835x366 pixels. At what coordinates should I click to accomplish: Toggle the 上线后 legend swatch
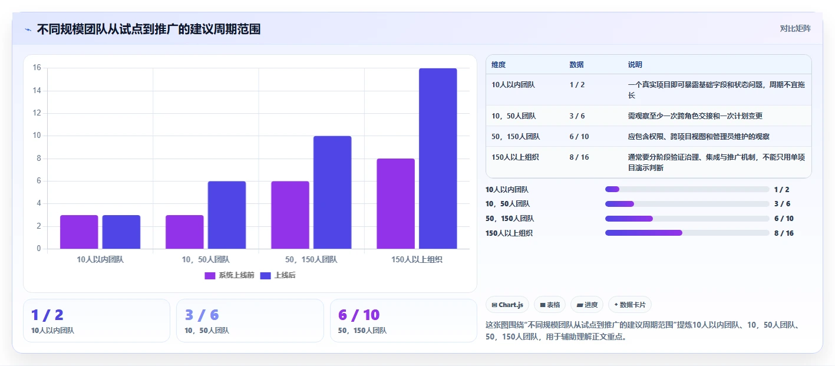[266, 276]
